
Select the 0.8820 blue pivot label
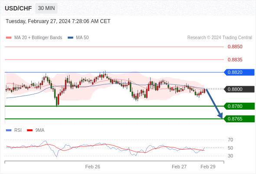[x=239, y=72]
